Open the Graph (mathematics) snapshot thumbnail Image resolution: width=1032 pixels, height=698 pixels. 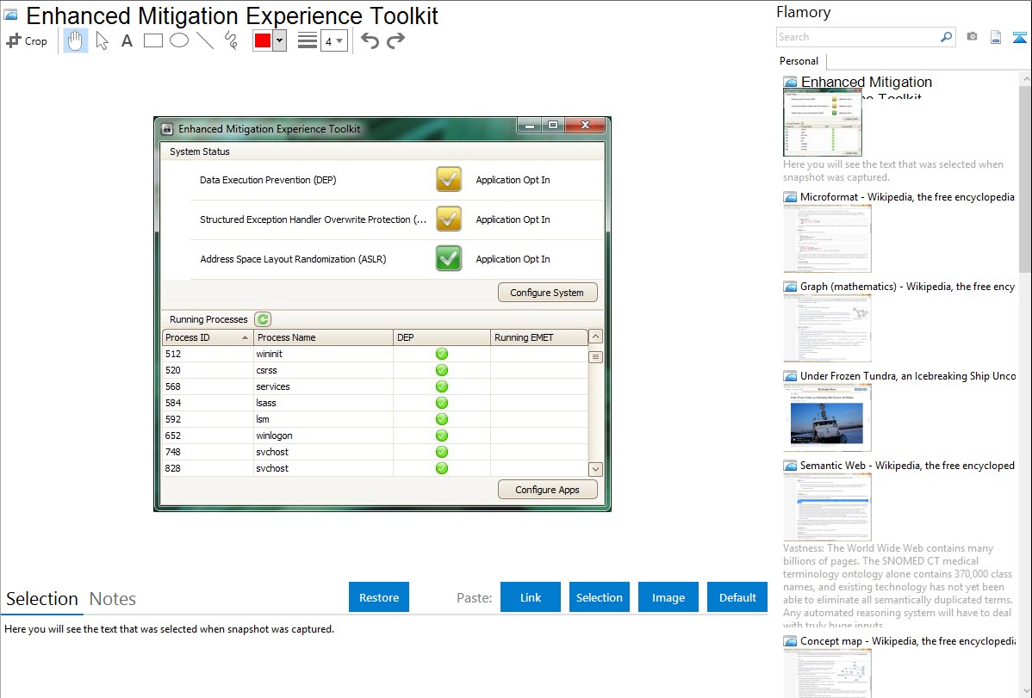827,328
